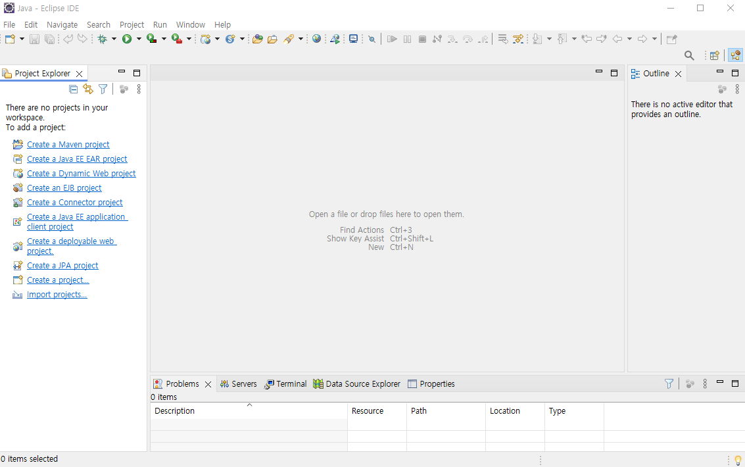Click the Debug bug icon

pyautogui.click(x=102, y=39)
